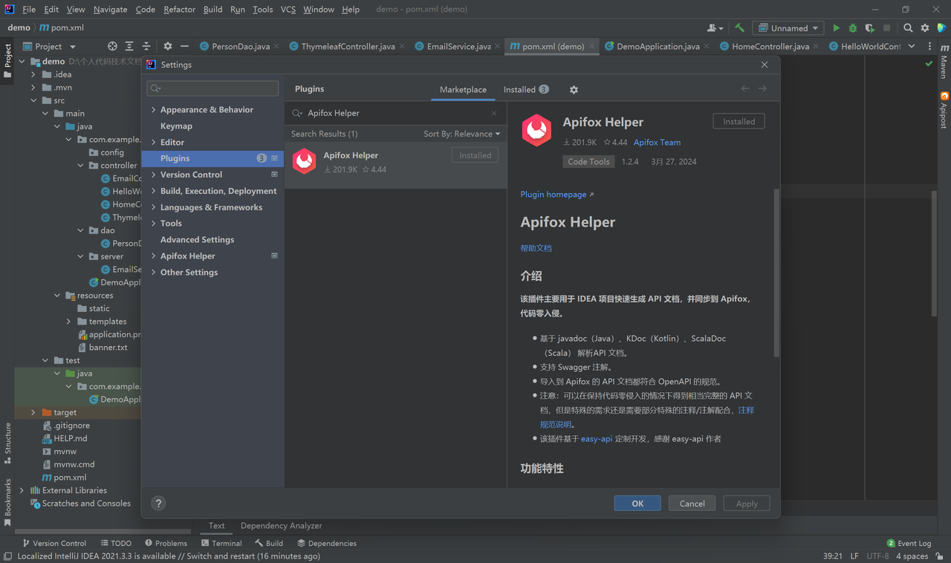Open the Unnamed run configuration dropdown

[788, 27]
